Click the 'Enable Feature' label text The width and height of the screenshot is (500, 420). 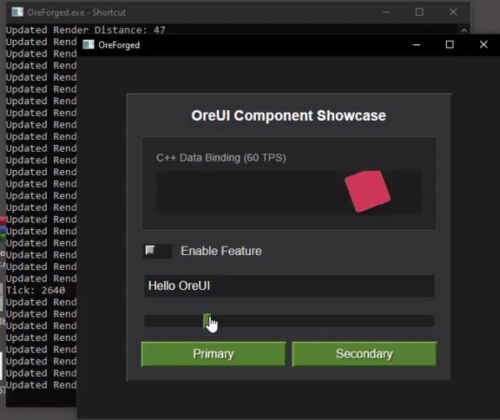(222, 251)
